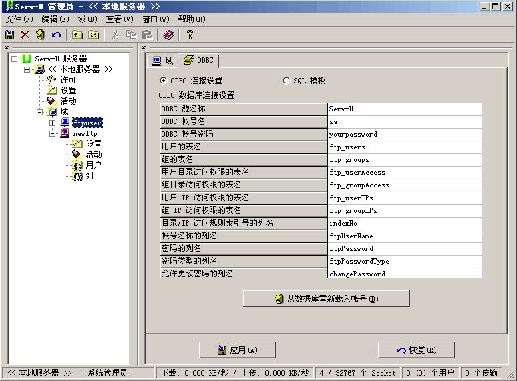The height and width of the screenshot is (381, 517).
Task: Expand the ftpuser domain node
Action: point(53,123)
